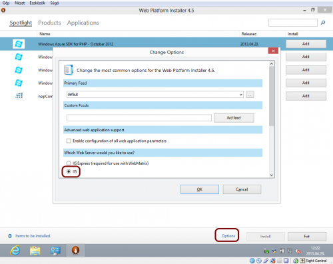The image size is (333, 264).
Task: Click the Name column header
Action: click(45, 34)
